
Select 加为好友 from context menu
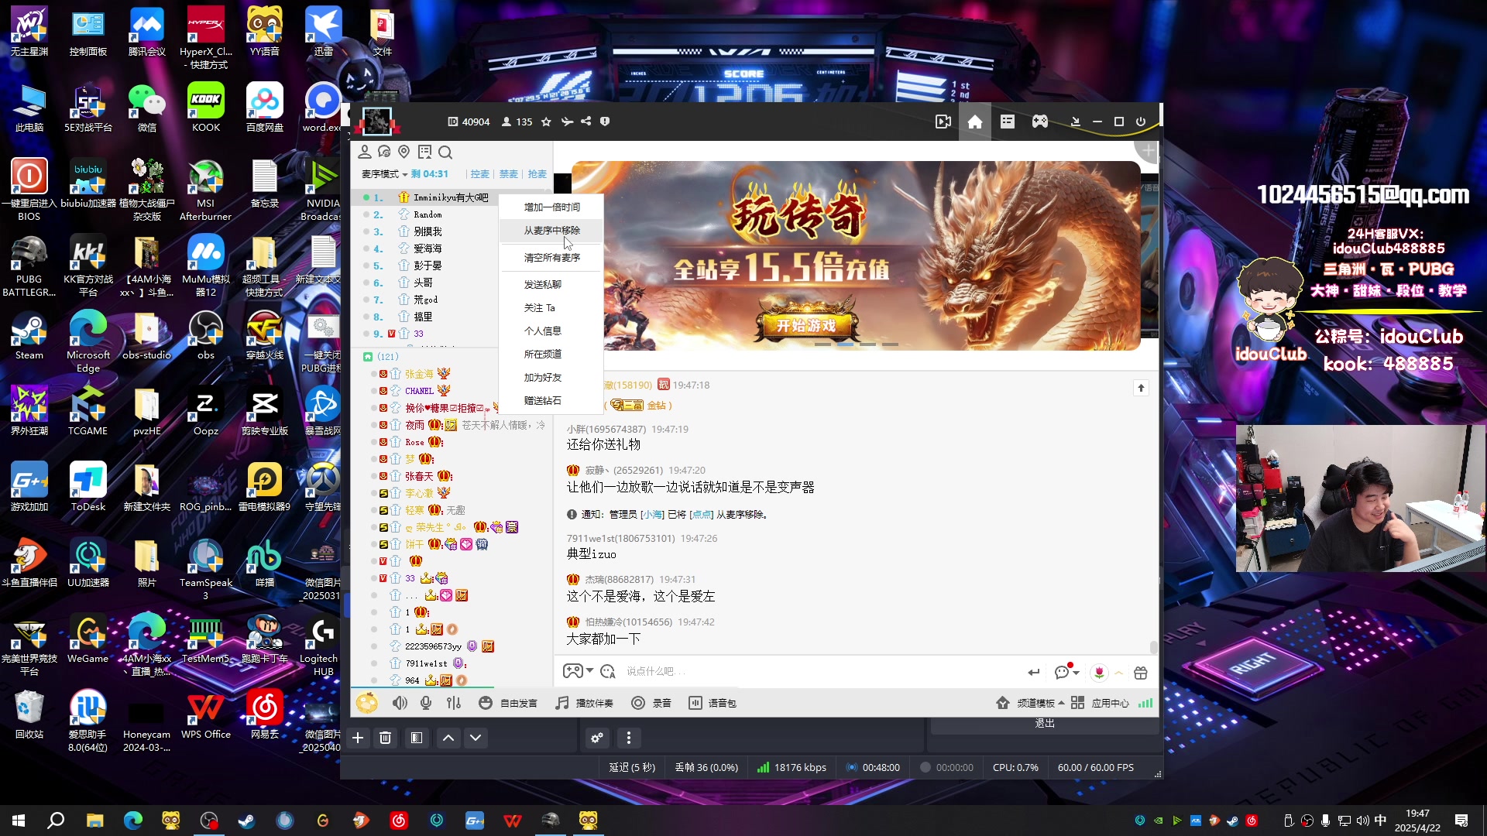551,377
